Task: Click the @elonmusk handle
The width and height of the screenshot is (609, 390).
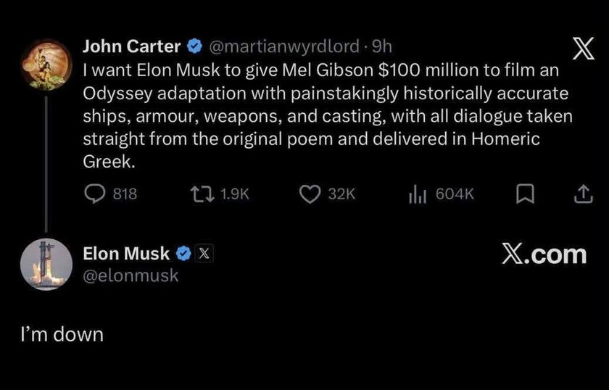Action: (x=130, y=275)
